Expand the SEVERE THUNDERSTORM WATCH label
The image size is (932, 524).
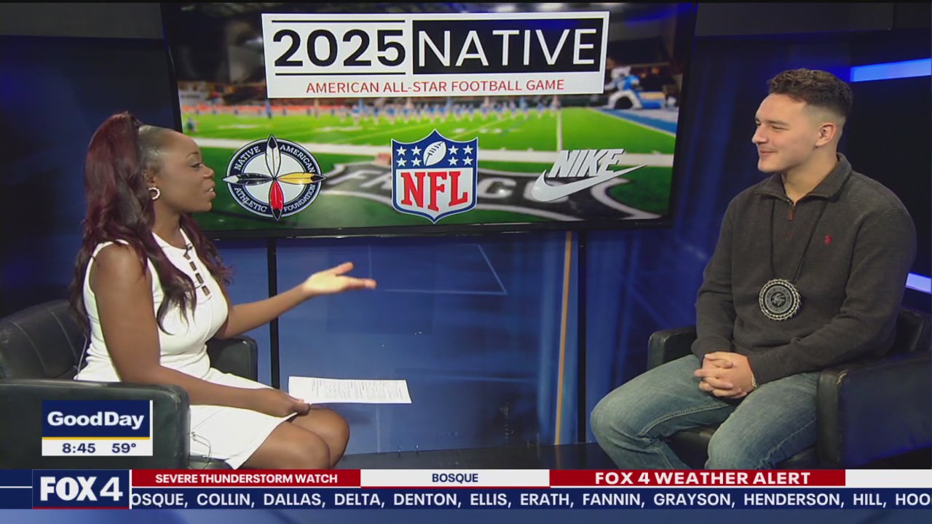(x=245, y=478)
